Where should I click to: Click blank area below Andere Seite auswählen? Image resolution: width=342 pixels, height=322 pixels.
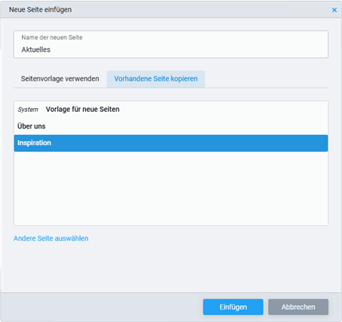(171, 268)
